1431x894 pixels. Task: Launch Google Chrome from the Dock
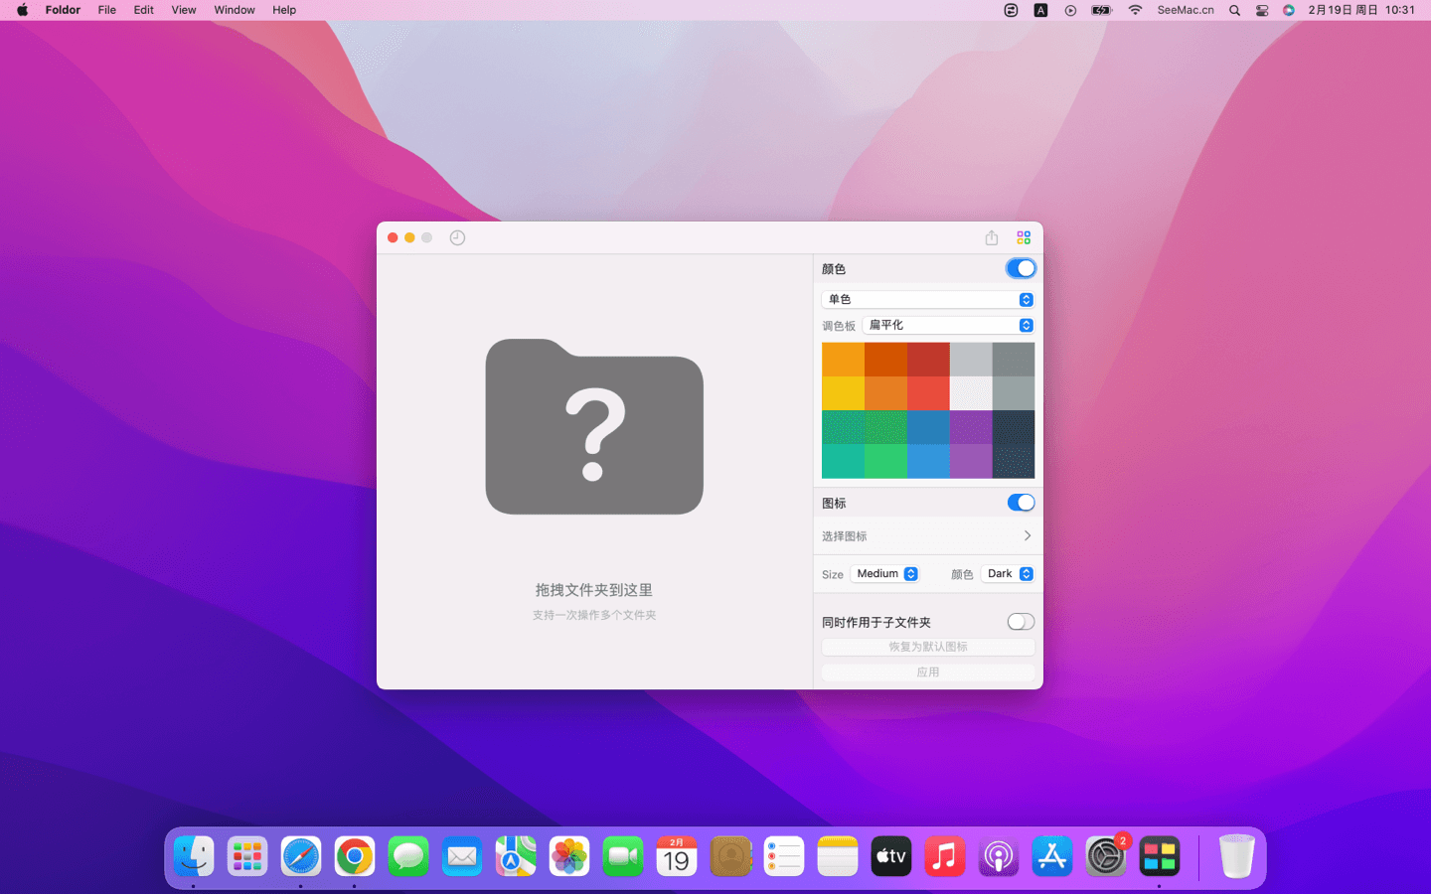[x=355, y=856]
